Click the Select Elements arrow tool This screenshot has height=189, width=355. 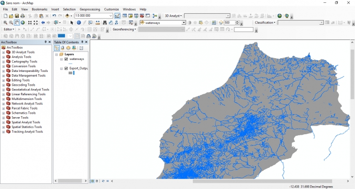tap(72, 22)
